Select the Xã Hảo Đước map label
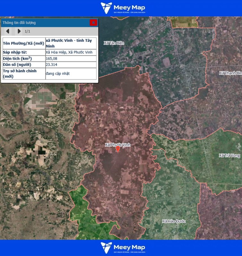This screenshot has height=256, width=242. pyautogui.click(x=174, y=221)
